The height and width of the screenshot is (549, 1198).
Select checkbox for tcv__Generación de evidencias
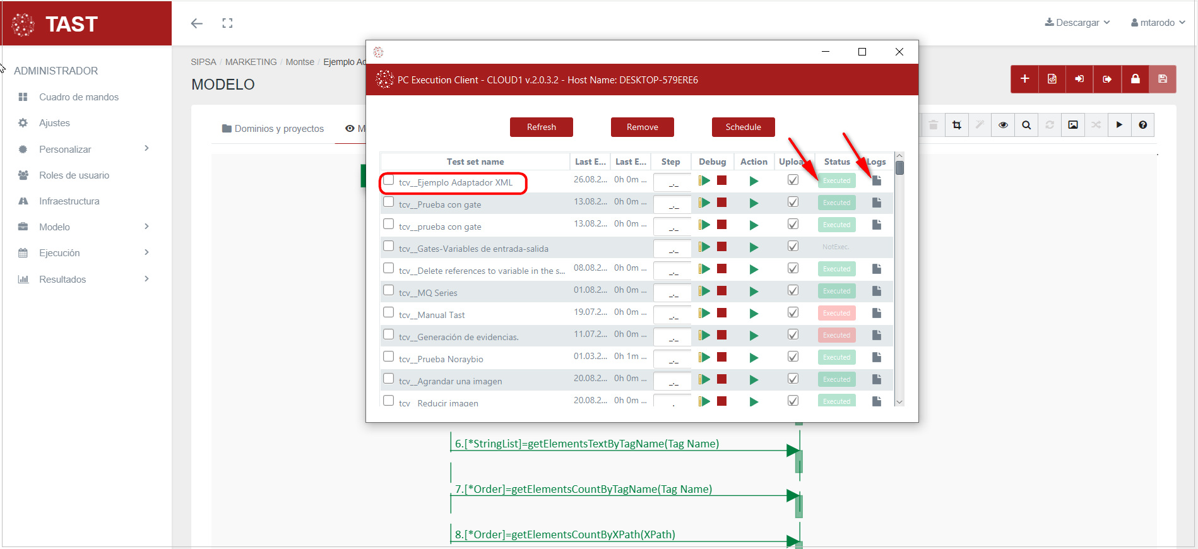click(x=389, y=334)
